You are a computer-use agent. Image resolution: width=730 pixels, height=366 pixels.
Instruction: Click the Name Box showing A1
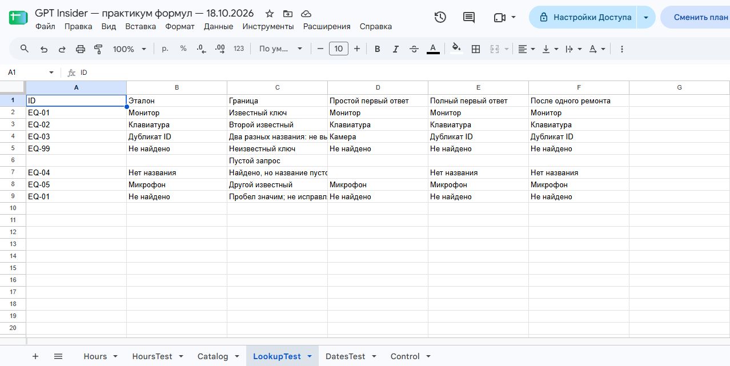(x=30, y=73)
